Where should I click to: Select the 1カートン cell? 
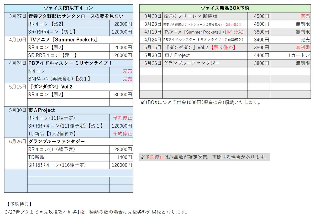(290, 55)
